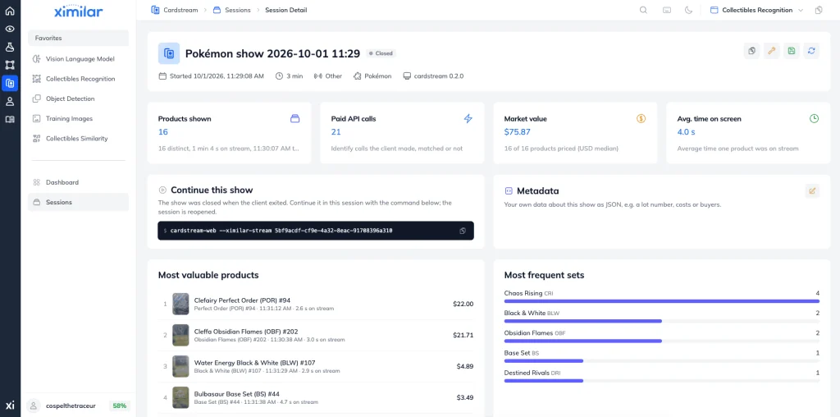This screenshot has width=840, height=417.
Task: Click the green save session icon
Action: [792, 51]
